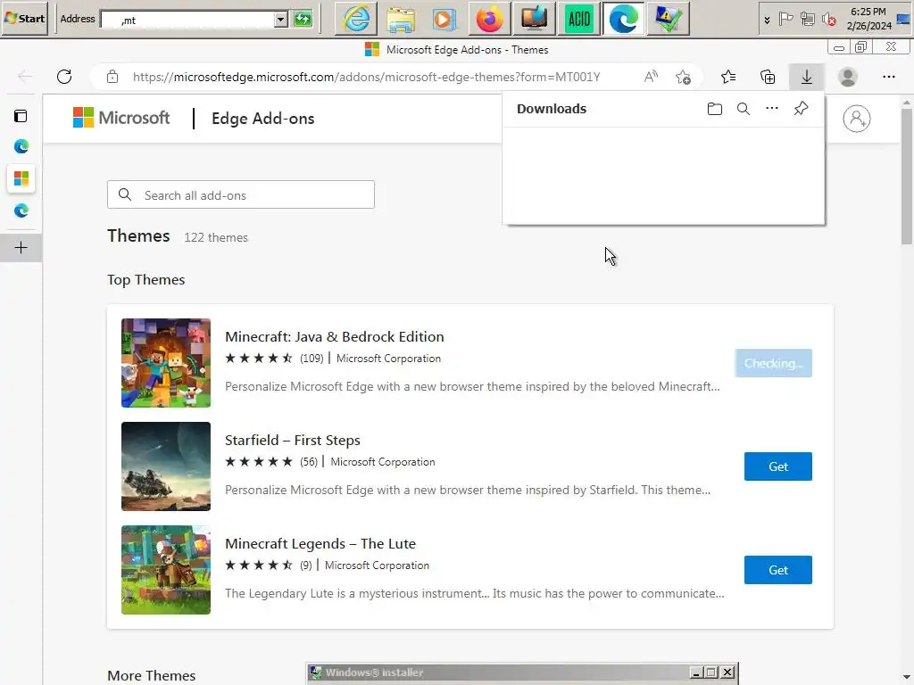Open Edge Add-ons home link
The height and width of the screenshot is (685, 914).
pyautogui.click(x=263, y=119)
